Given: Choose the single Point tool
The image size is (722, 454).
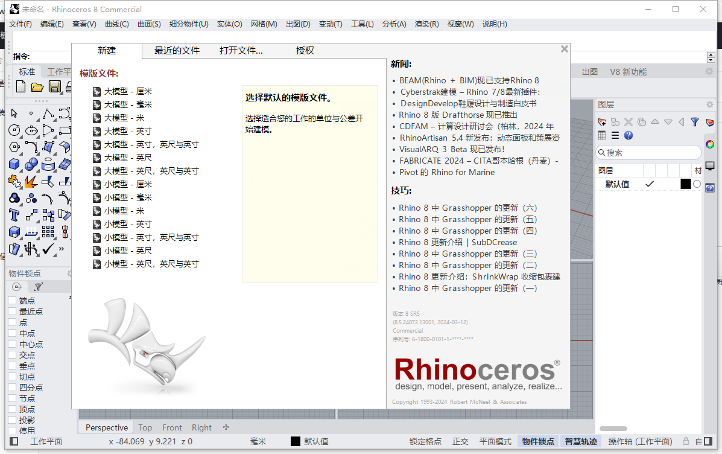Looking at the screenshot, I should click(x=31, y=113).
